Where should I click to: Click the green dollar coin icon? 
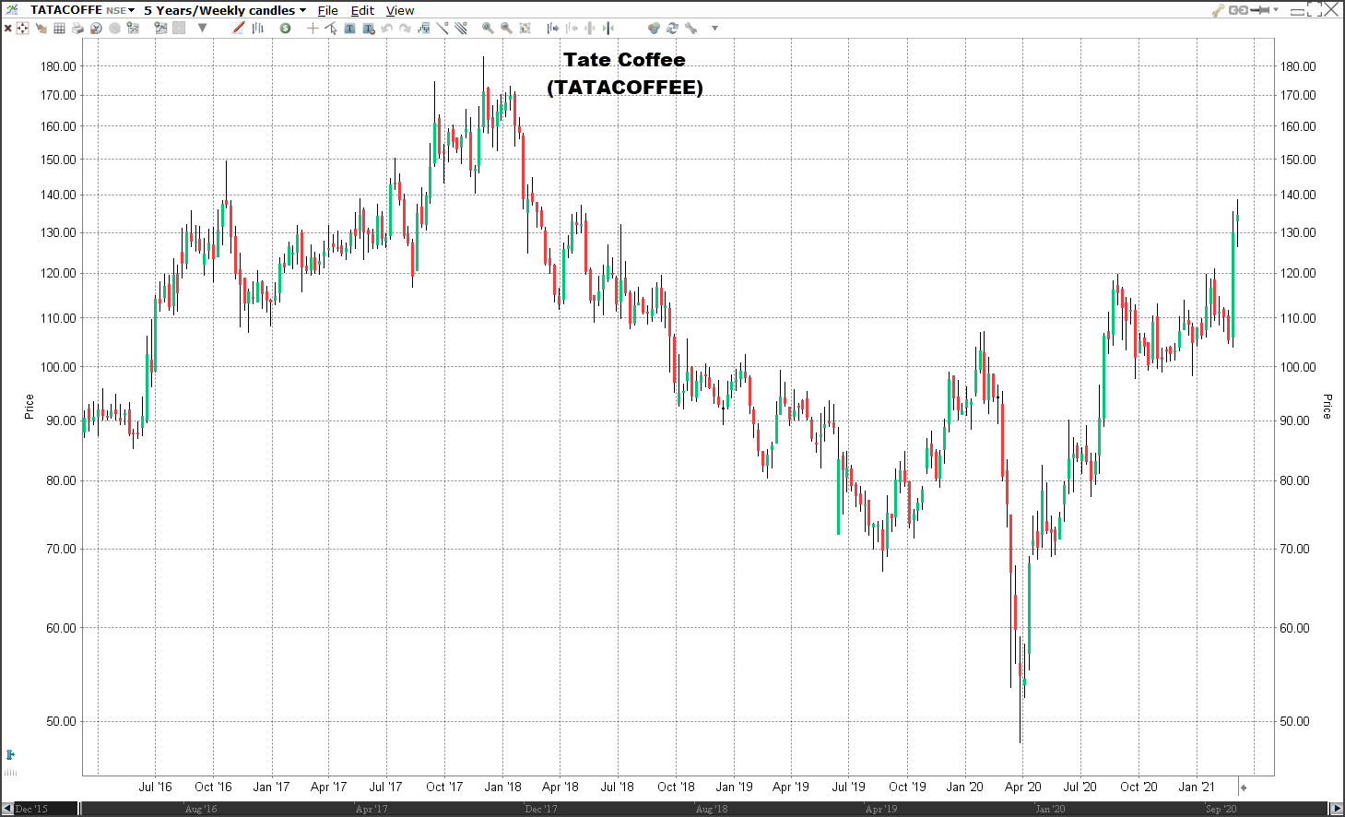285,29
